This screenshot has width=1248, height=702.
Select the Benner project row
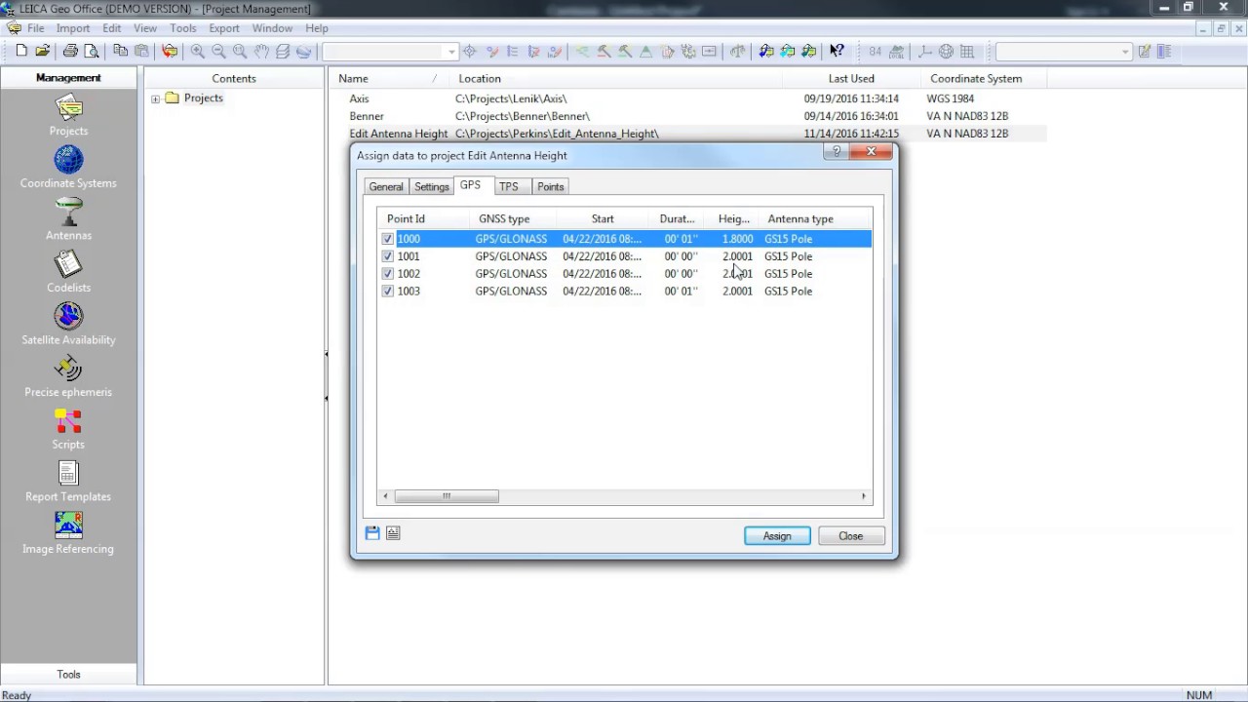click(x=688, y=116)
